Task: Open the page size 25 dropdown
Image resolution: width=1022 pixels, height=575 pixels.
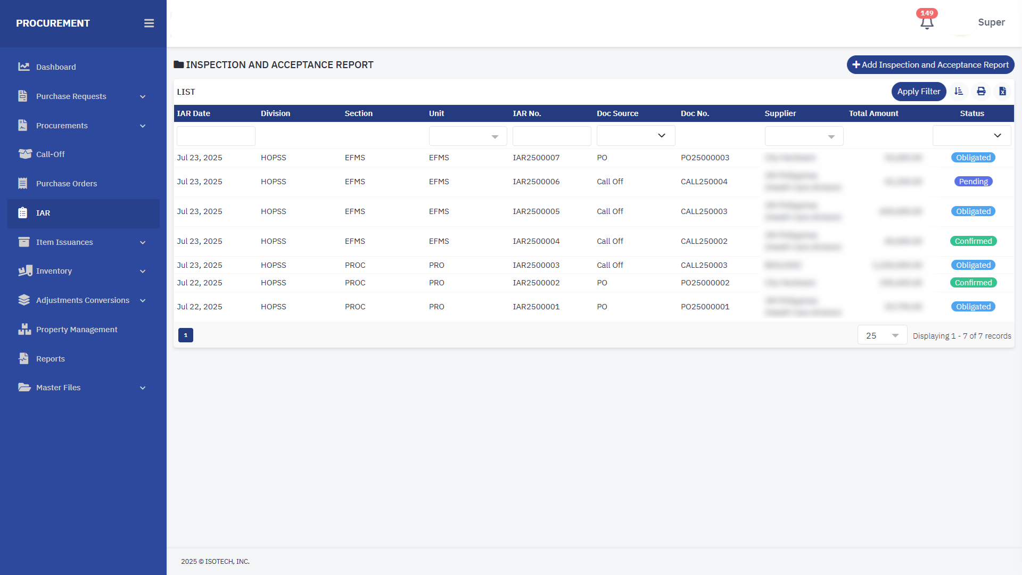Action: (x=882, y=335)
